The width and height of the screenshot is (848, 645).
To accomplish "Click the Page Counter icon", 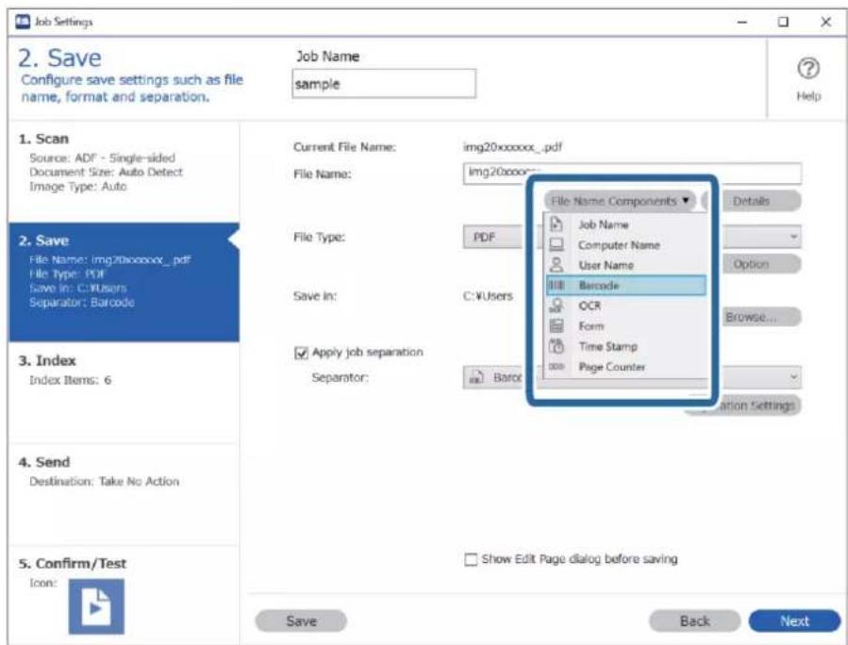I will (557, 367).
